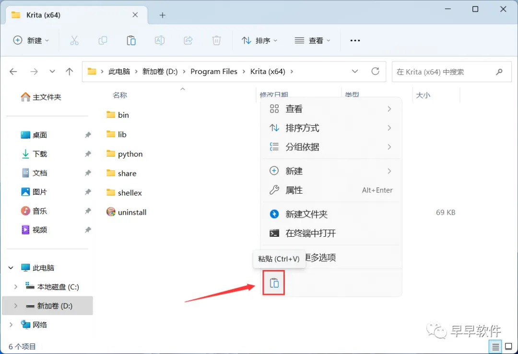The width and height of the screenshot is (518, 354).
Task: Click the Delete trash icon in toolbar
Action: click(x=216, y=41)
